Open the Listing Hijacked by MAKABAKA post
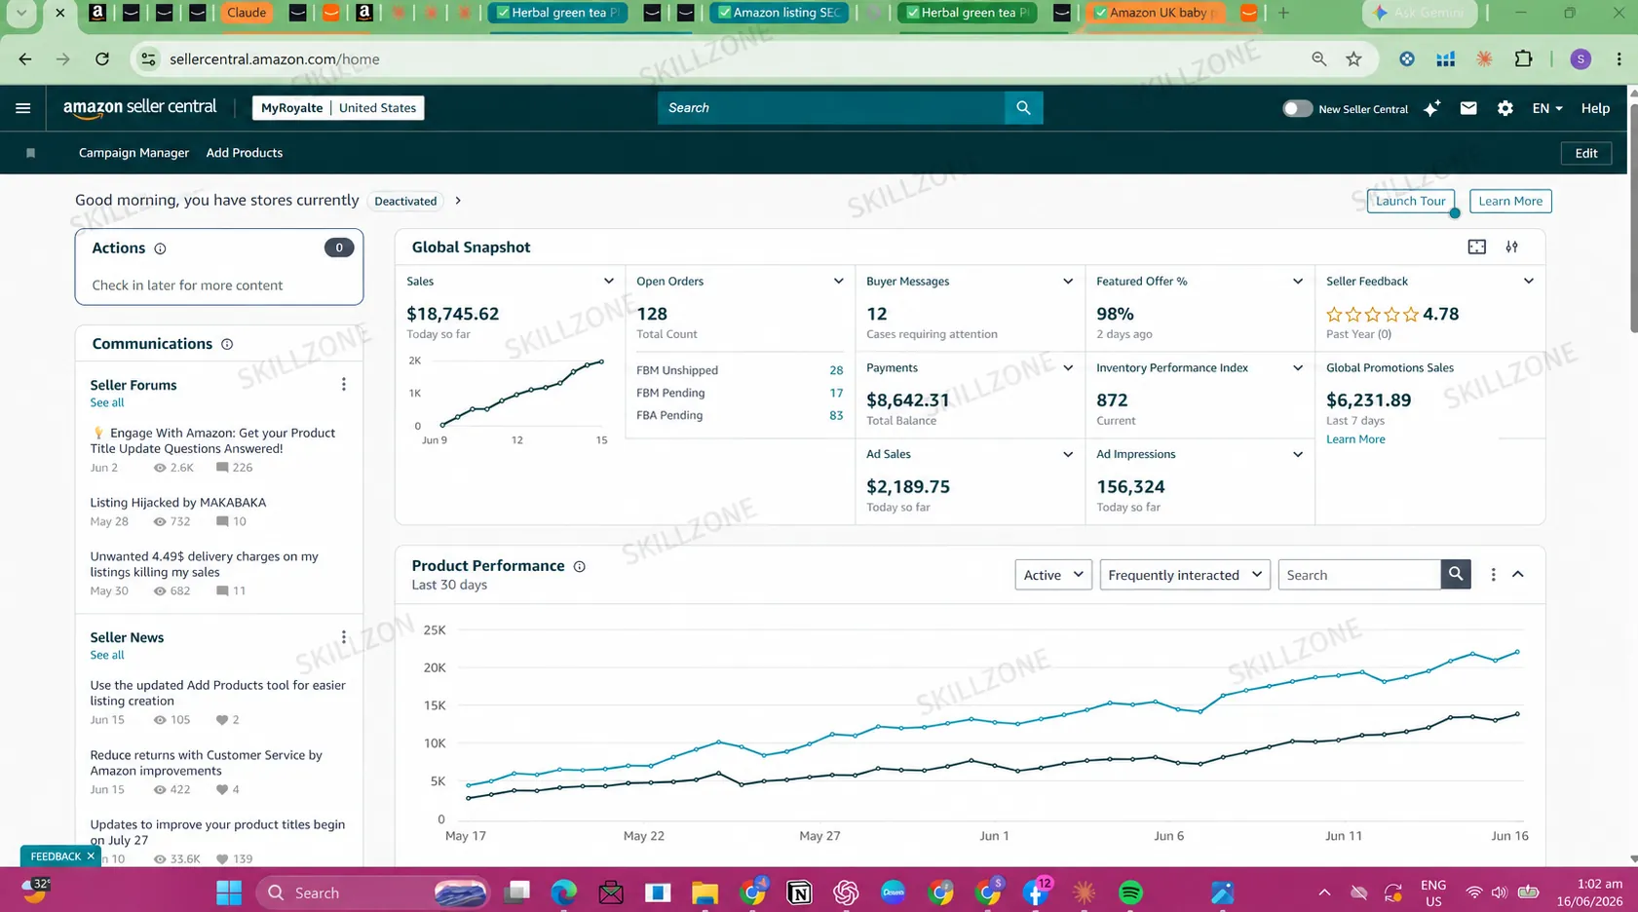Viewport: 1638px width, 912px height. click(178, 503)
